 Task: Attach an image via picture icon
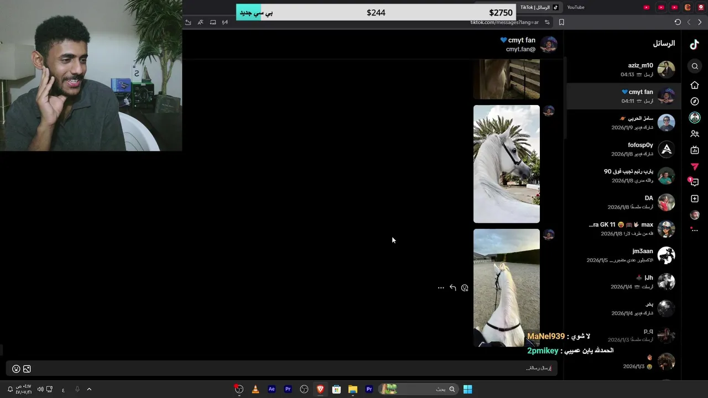(27, 369)
